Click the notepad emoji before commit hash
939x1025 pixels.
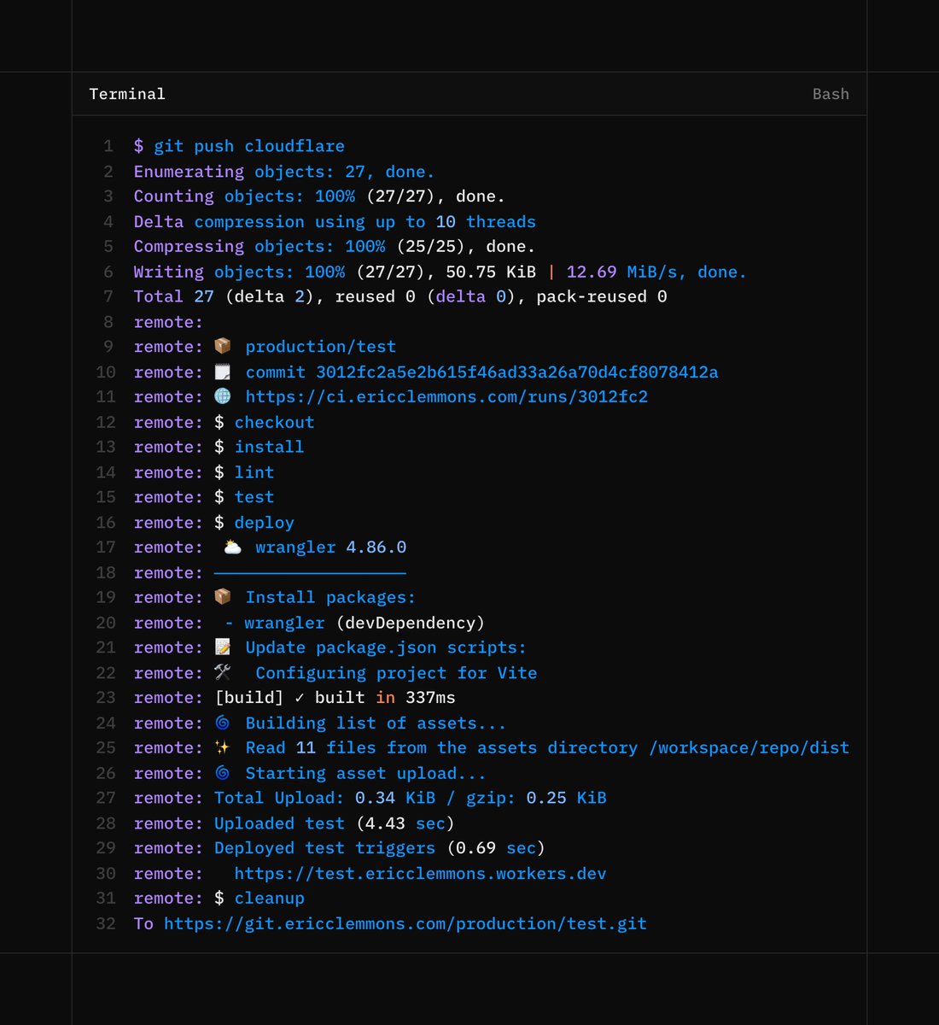click(x=223, y=372)
